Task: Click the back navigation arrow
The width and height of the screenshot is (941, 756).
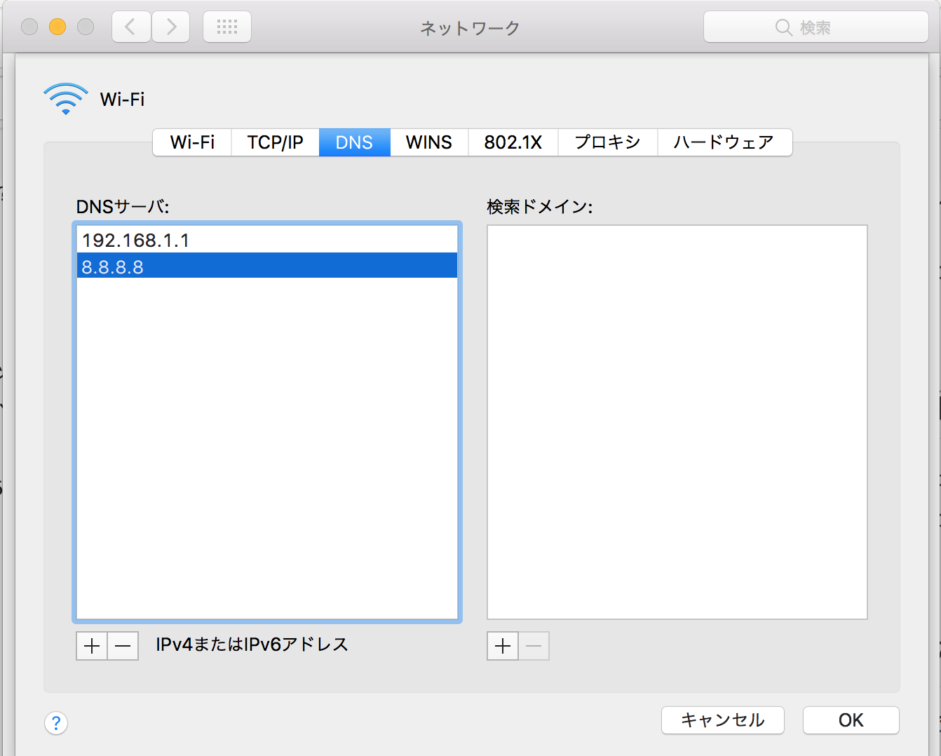Action: coord(130,26)
